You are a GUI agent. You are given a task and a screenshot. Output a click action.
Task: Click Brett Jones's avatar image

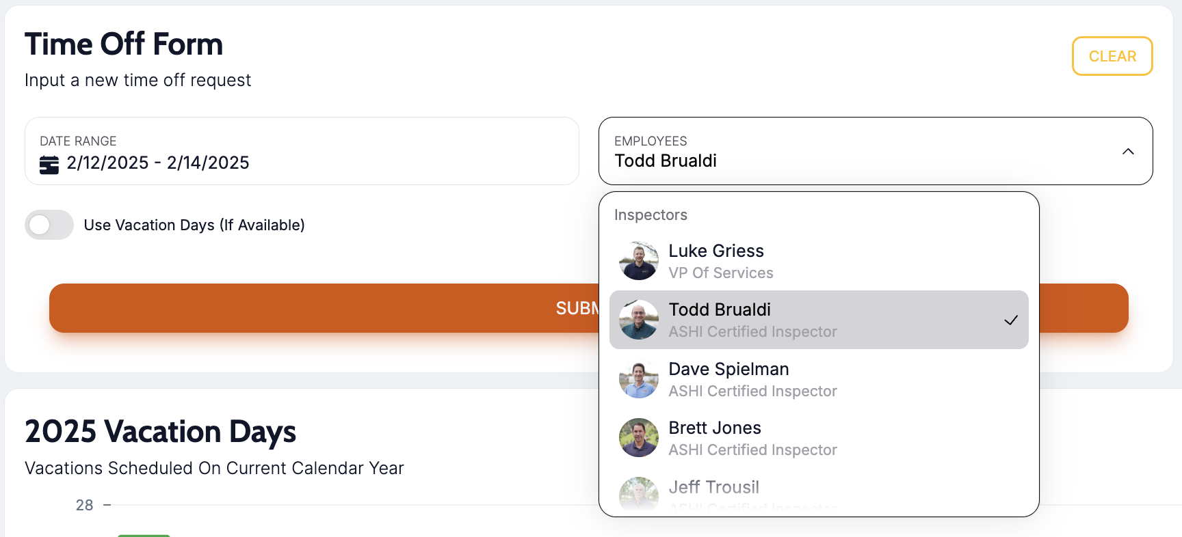coord(638,438)
